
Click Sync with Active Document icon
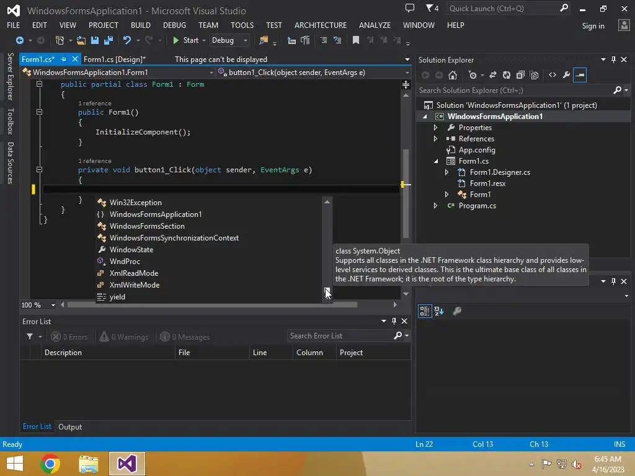493,75
